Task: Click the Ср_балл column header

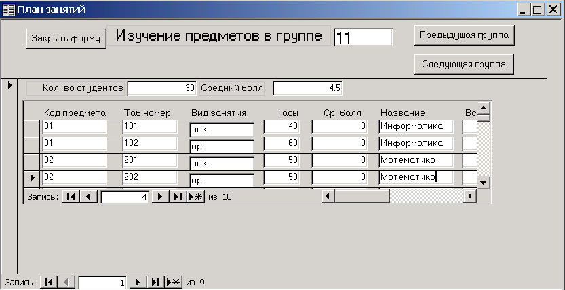Action: pyautogui.click(x=342, y=113)
